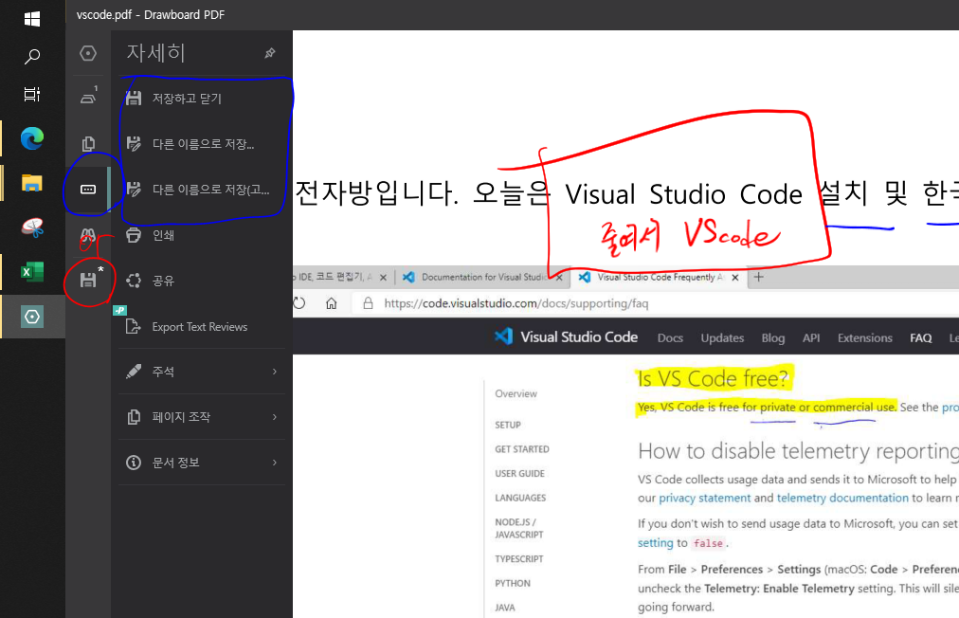959x618 pixels.
Task: Choose 다른 이름으로 저장... option
Action: (202, 144)
